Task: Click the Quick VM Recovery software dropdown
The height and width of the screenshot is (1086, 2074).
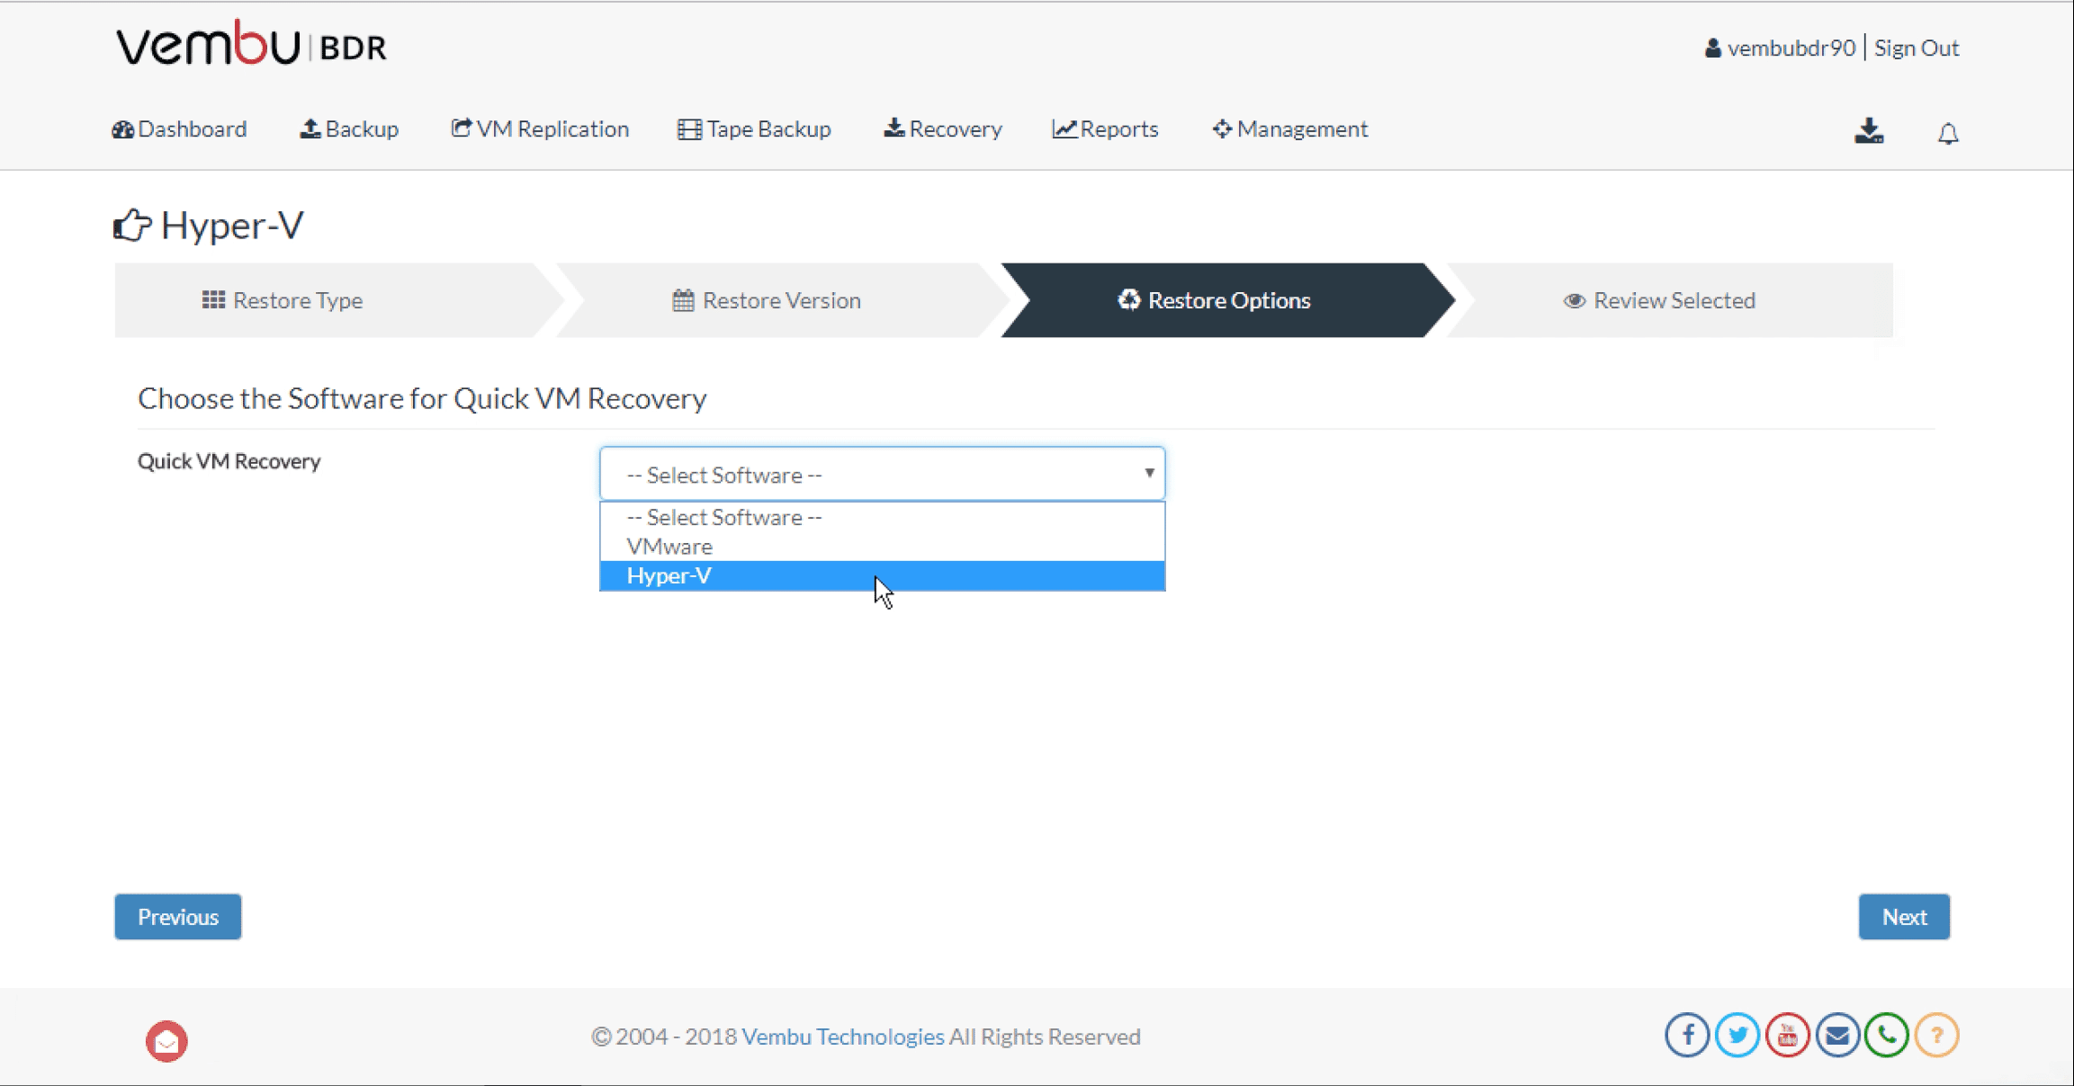Action: [882, 474]
